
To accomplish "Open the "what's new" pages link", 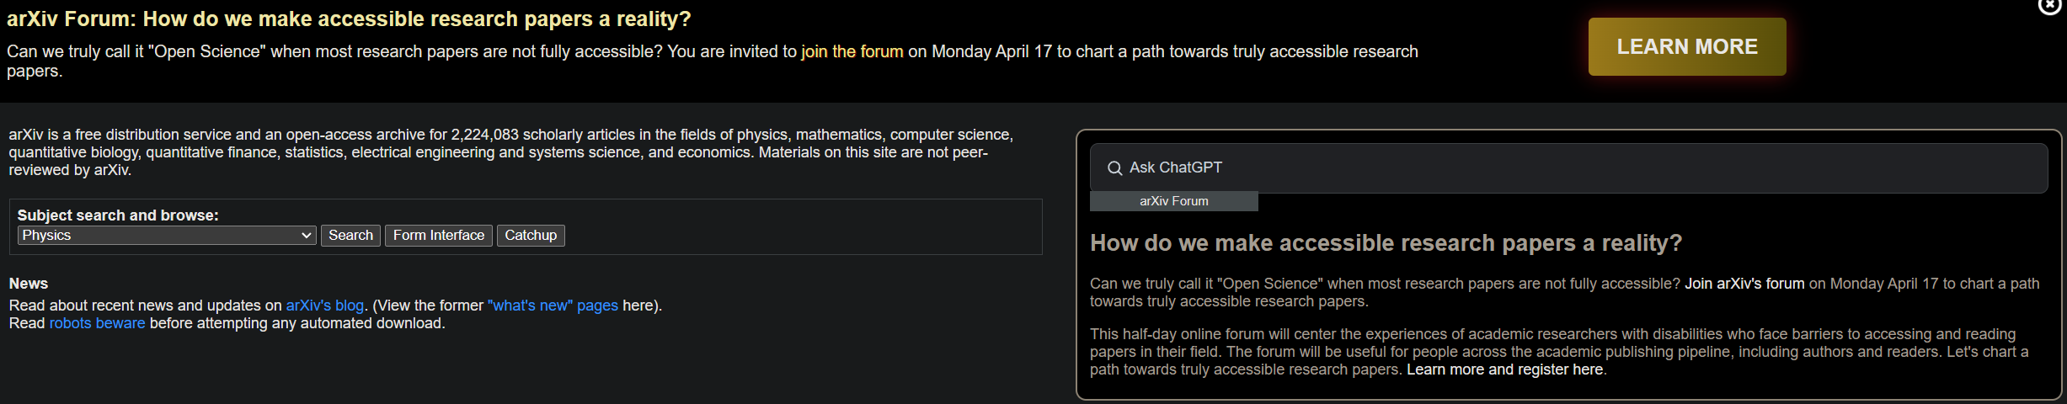I will point(553,306).
